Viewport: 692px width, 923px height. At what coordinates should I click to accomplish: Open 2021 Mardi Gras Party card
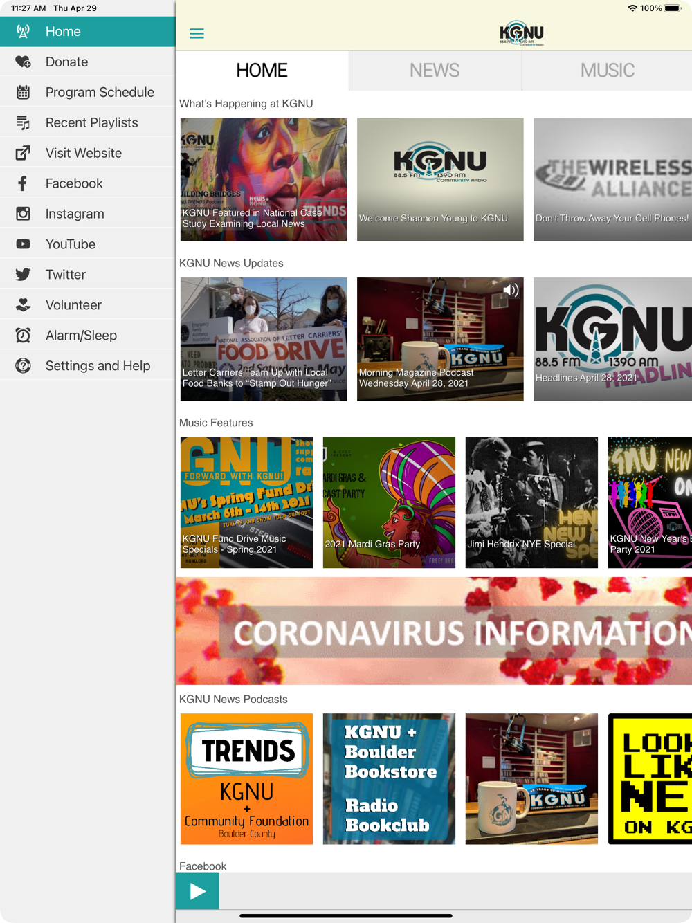389,503
